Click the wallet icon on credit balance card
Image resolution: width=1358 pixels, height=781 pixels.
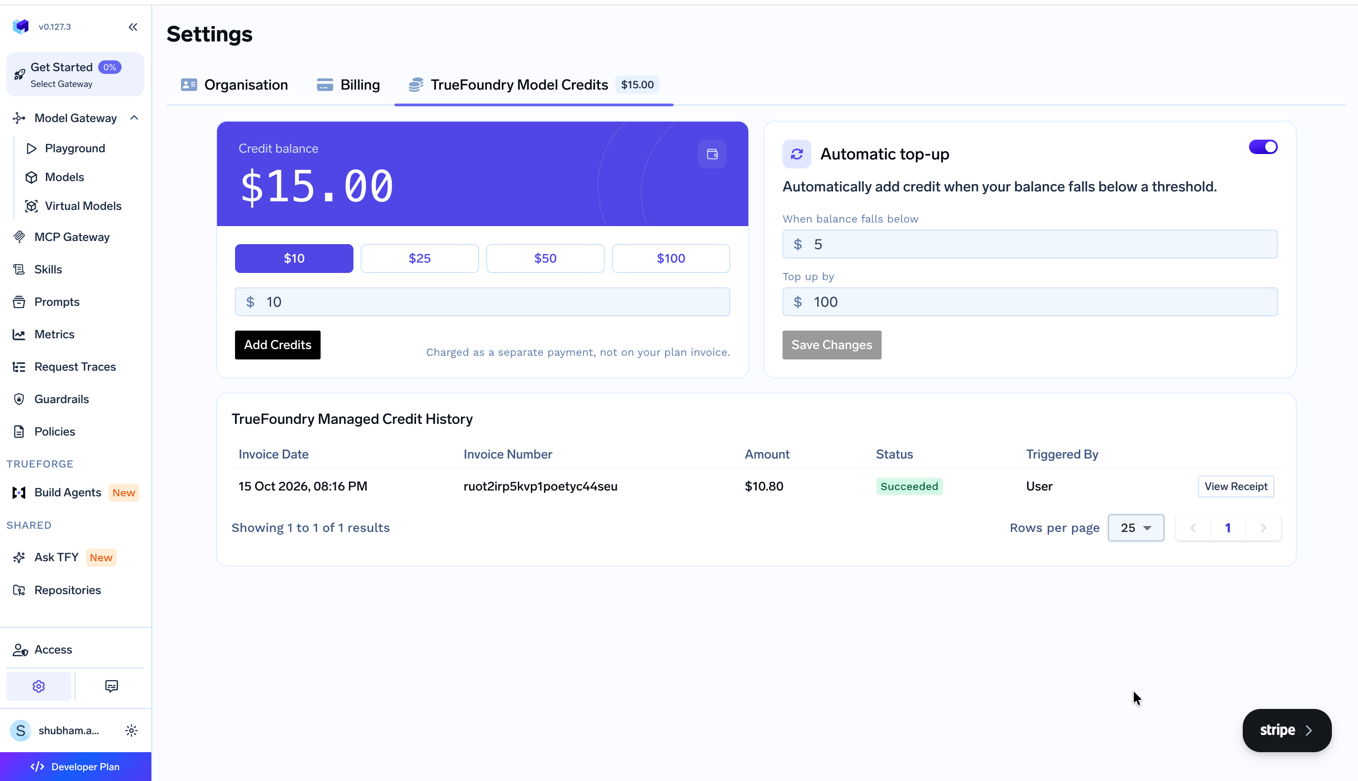click(x=712, y=154)
